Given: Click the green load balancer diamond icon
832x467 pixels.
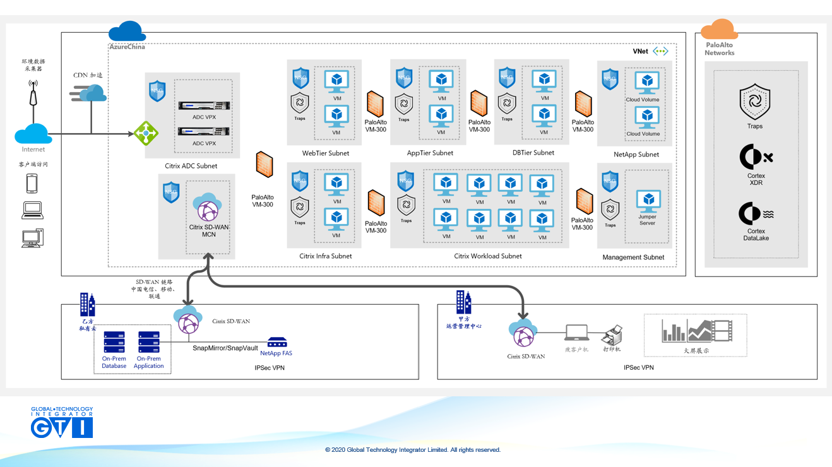Looking at the screenshot, I should (146, 134).
